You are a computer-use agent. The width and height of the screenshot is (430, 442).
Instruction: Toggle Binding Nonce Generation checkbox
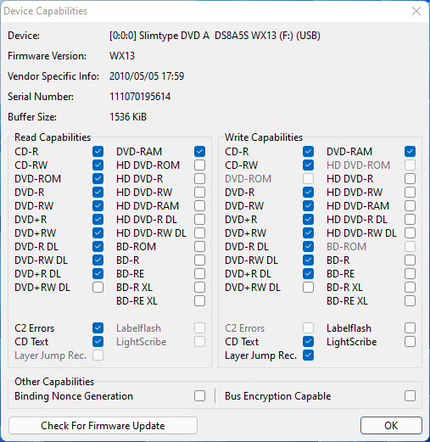click(199, 395)
